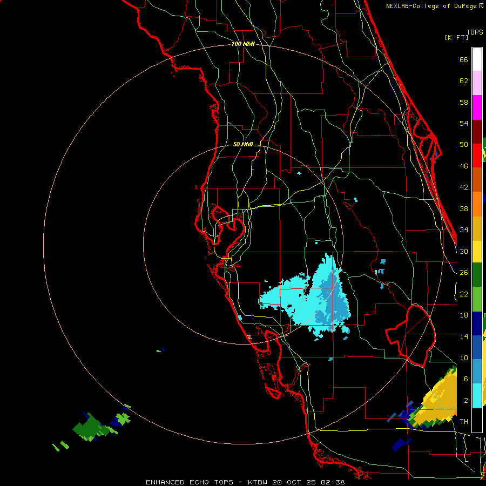Click the [K FT] units label
The image size is (486, 486).
coord(456,37)
